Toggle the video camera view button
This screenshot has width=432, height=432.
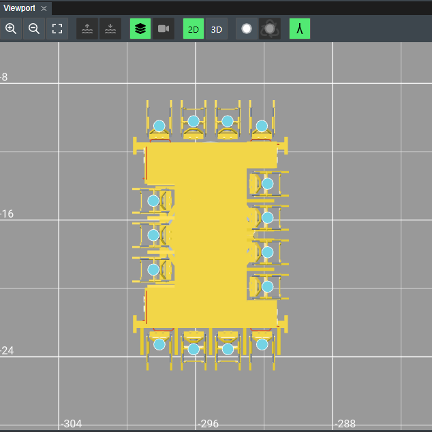click(x=164, y=29)
